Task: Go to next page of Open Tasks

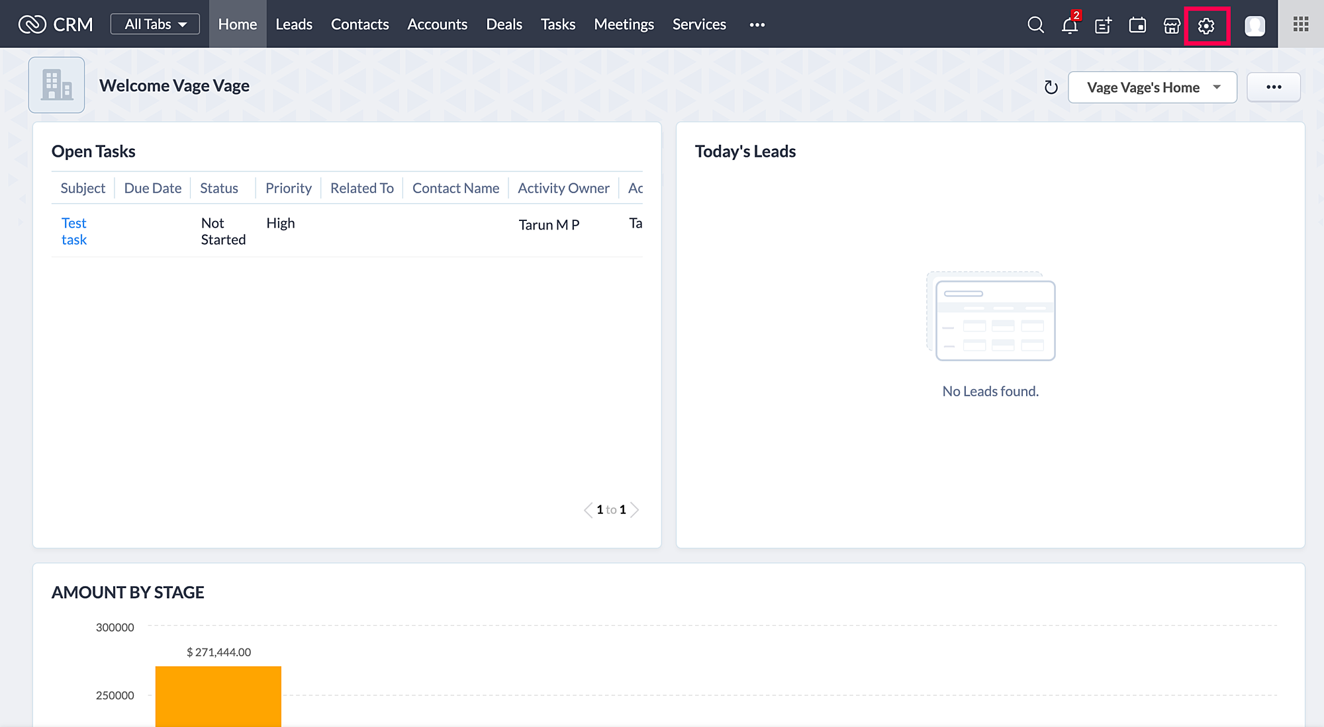Action: [635, 509]
